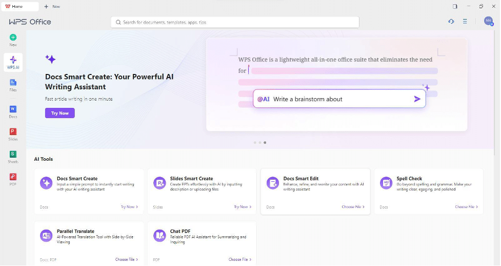501x266 pixels.
Task: Click the AI Tools section heading
Action: (44, 159)
